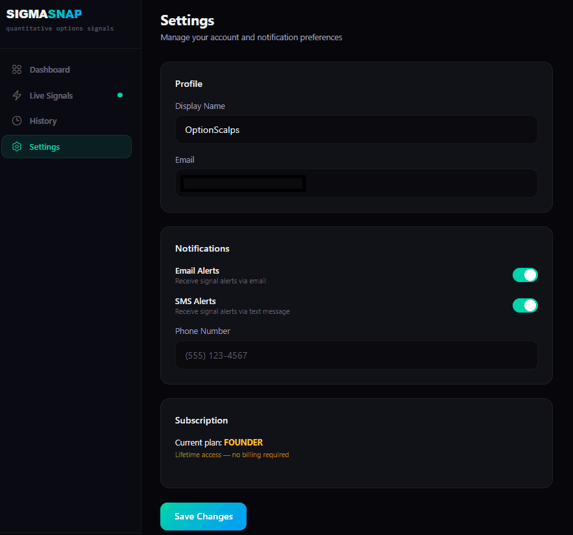Click the History clock icon
This screenshot has width=573, height=535.
(x=17, y=121)
